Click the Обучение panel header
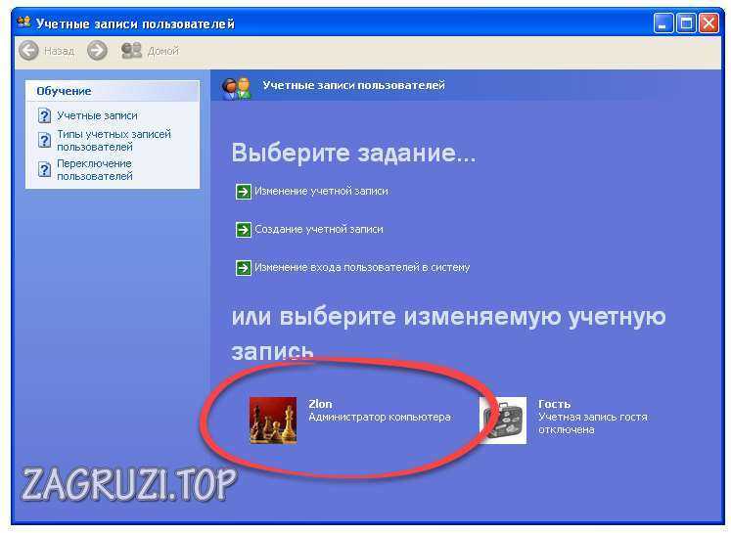The width and height of the screenshot is (731, 533). [x=113, y=91]
